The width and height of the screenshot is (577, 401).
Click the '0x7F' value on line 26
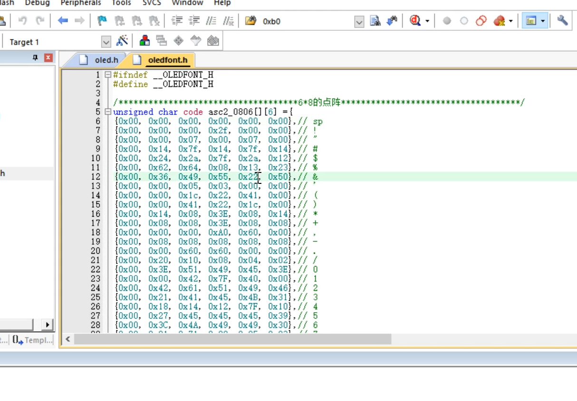coord(248,306)
